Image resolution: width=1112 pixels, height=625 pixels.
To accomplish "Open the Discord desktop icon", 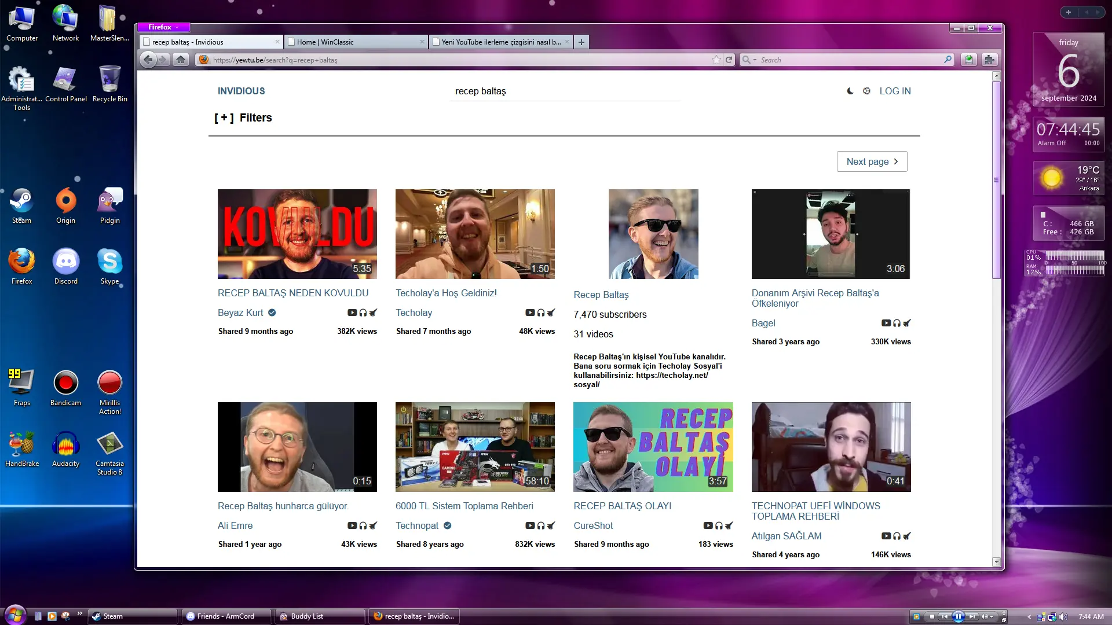I will [66, 267].
